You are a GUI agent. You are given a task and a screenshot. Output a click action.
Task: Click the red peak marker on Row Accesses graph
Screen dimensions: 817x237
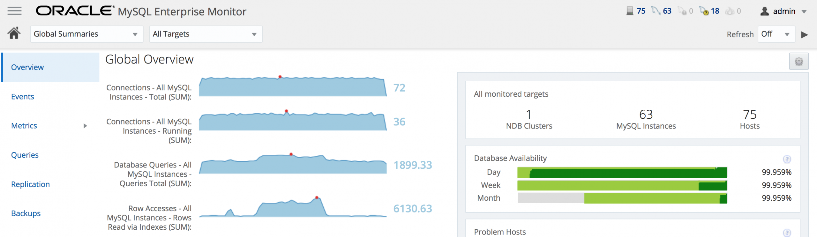tap(317, 197)
